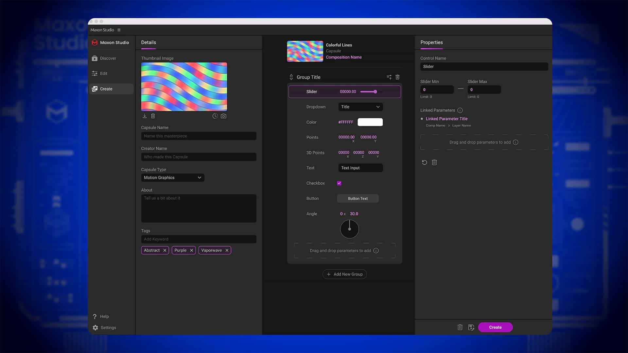Toggle the Checkbox parameter control
The image size is (628, 353).
click(x=339, y=183)
